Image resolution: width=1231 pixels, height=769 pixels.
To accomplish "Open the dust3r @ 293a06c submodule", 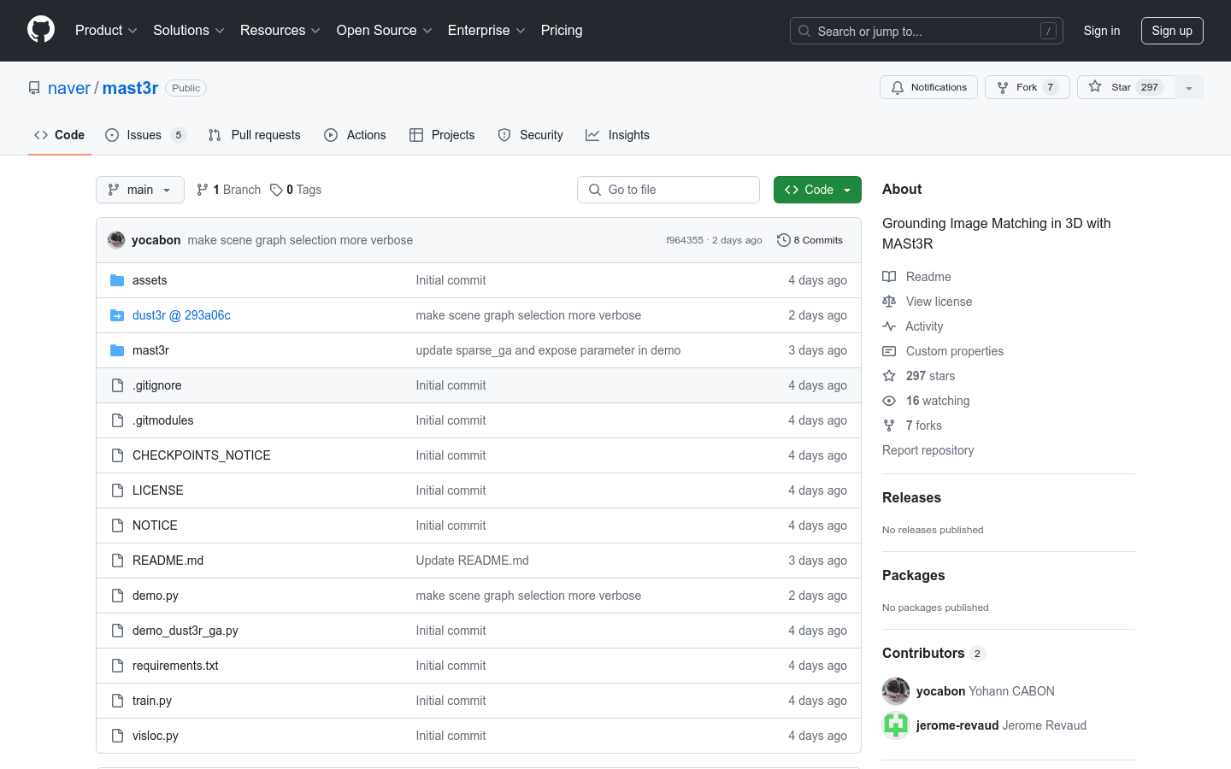I will point(181,315).
